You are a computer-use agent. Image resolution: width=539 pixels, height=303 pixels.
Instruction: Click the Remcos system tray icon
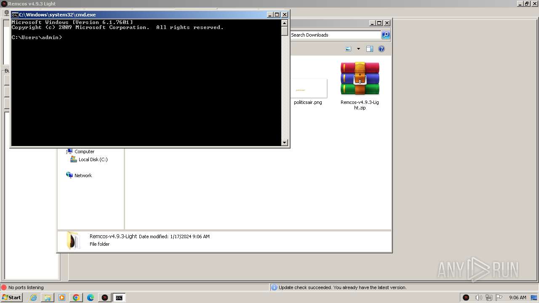(466, 298)
